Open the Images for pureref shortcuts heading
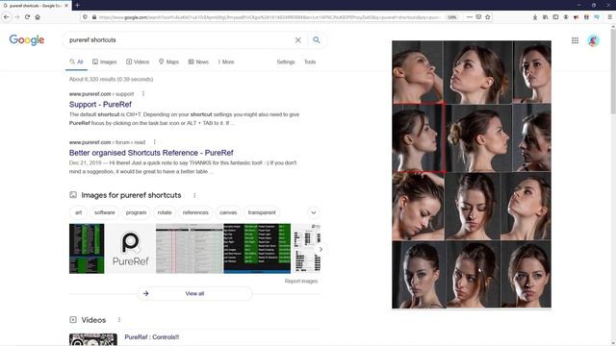The image size is (616, 346). click(131, 195)
